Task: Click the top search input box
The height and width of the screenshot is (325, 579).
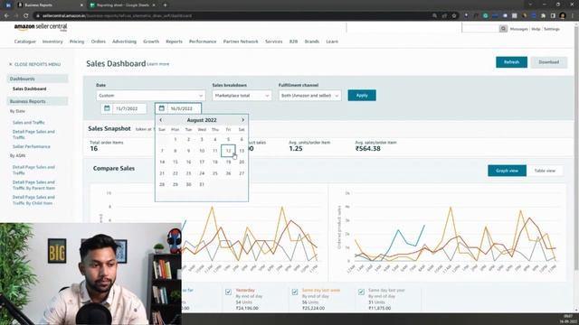Action: coord(480,29)
